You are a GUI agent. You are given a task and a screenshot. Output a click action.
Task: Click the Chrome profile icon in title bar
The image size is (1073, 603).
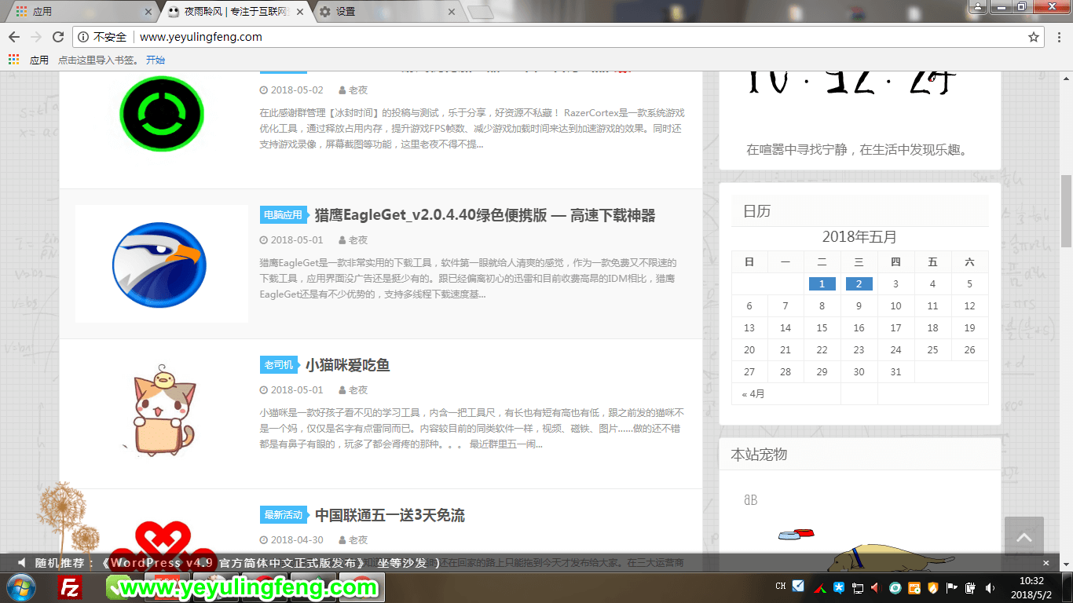(977, 7)
